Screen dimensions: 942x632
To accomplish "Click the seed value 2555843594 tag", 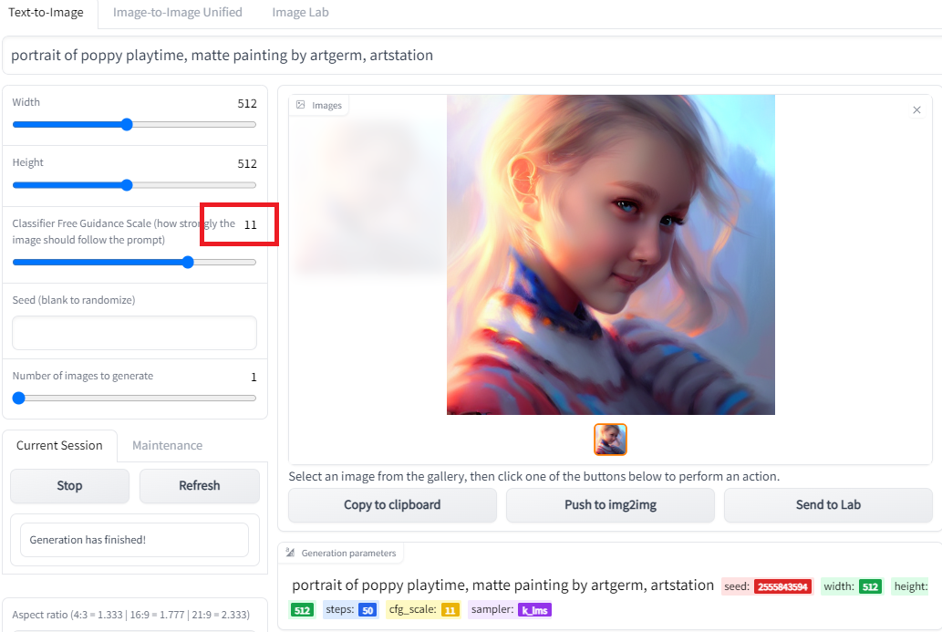I will click(x=782, y=586).
